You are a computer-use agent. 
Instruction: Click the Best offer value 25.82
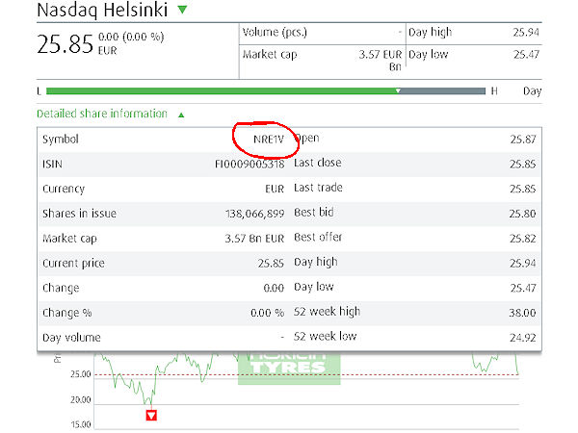click(x=522, y=239)
